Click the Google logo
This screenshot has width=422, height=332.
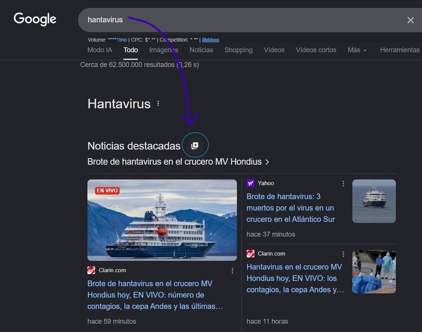(35, 19)
